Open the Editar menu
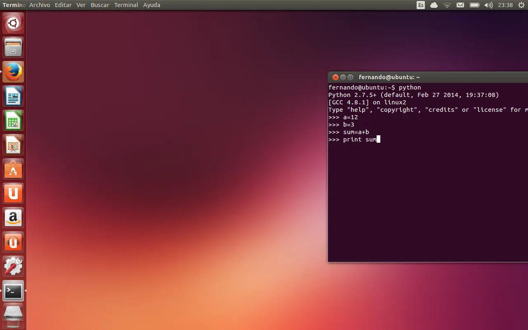Viewport: 528px width, 330px height. pos(63,5)
